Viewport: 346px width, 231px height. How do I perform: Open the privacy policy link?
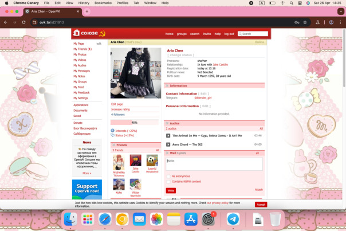coord(218,203)
